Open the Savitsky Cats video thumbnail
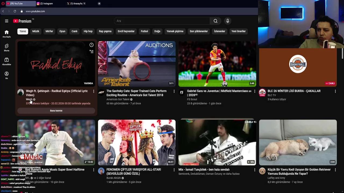This screenshot has height=193, width=344. click(137, 64)
